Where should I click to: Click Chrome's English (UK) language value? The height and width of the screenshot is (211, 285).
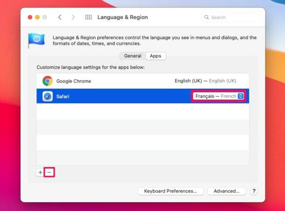click(206, 81)
